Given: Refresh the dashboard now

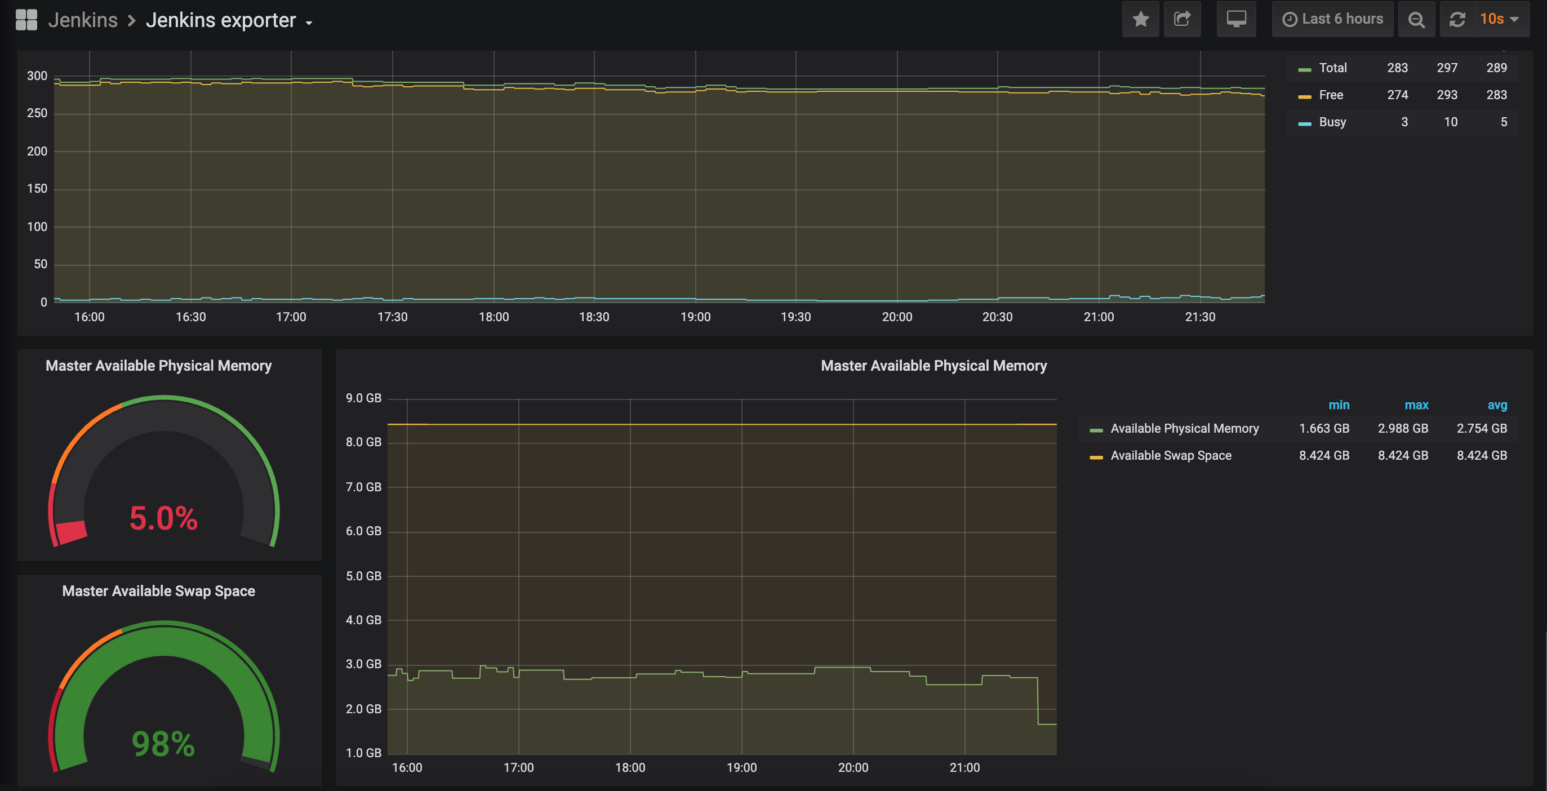Looking at the screenshot, I should tap(1457, 19).
